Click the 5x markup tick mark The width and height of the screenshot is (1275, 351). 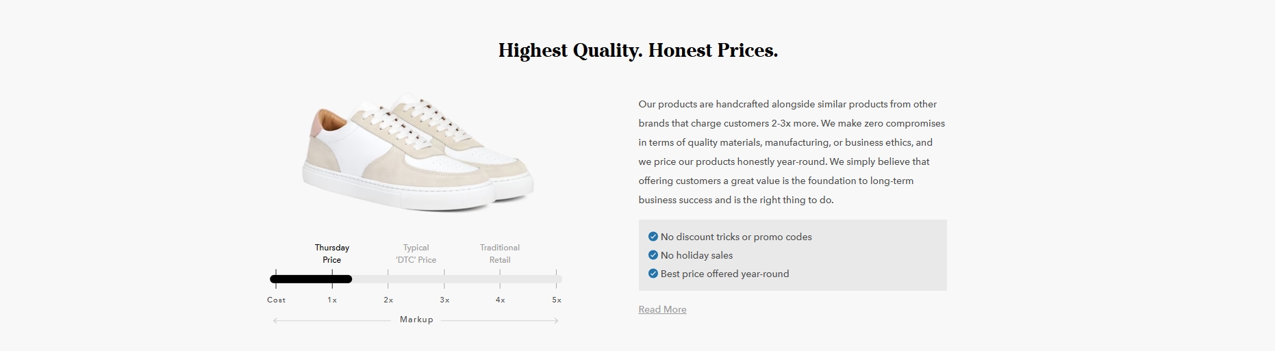[x=557, y=278]
